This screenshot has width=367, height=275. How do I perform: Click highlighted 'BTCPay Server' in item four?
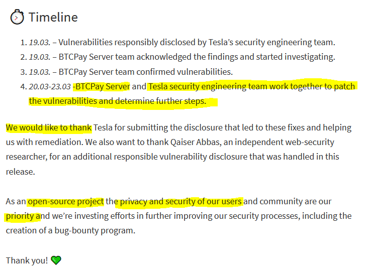[102, 86]
